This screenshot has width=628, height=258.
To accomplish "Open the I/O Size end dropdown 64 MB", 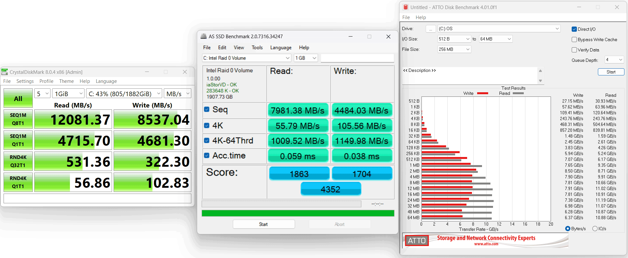I will coord(496,39).
